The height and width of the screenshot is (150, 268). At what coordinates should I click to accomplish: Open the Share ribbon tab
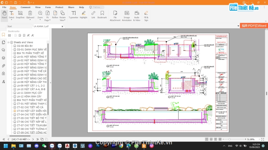tap(71, 7)
